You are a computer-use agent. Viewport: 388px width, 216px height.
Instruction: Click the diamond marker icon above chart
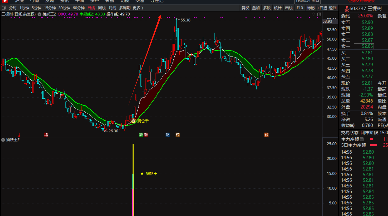coord(313,15)
